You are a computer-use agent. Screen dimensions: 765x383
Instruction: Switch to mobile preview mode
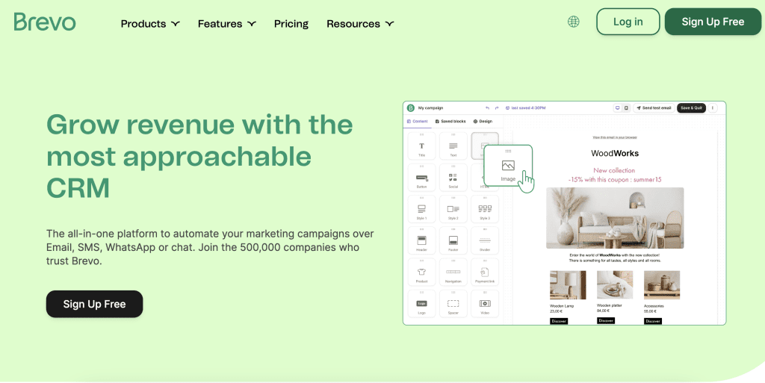626,108
